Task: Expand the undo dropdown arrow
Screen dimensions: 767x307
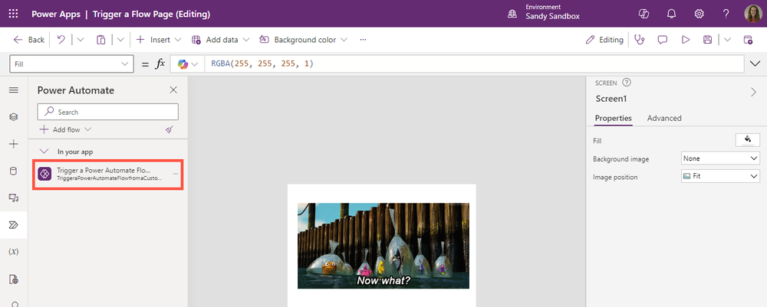Action: coord(81,40)
